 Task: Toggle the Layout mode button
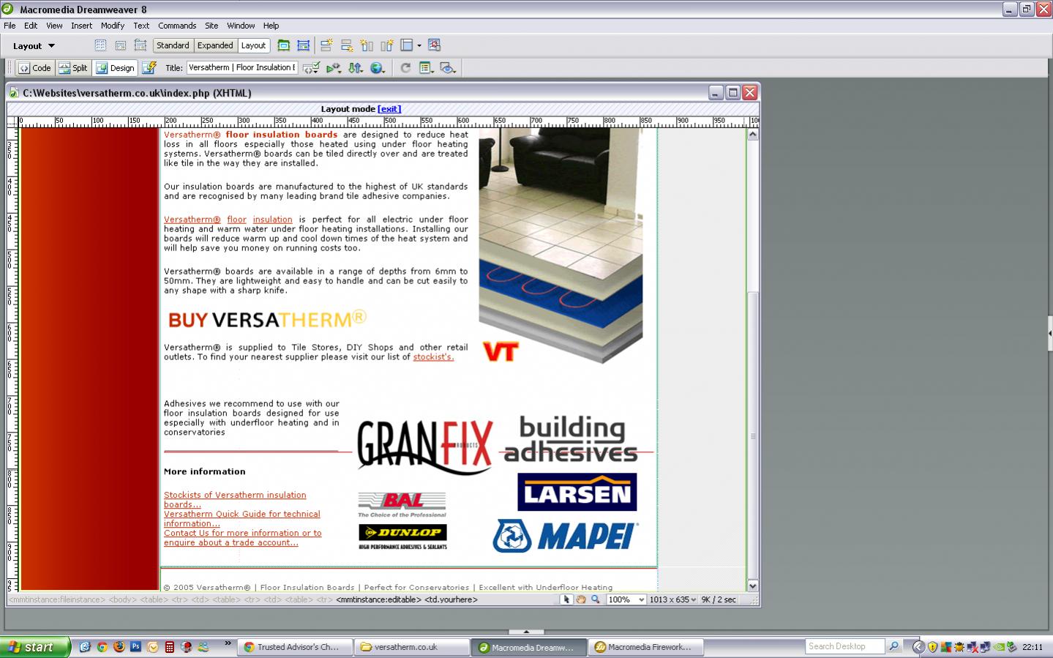click(253, 45)
